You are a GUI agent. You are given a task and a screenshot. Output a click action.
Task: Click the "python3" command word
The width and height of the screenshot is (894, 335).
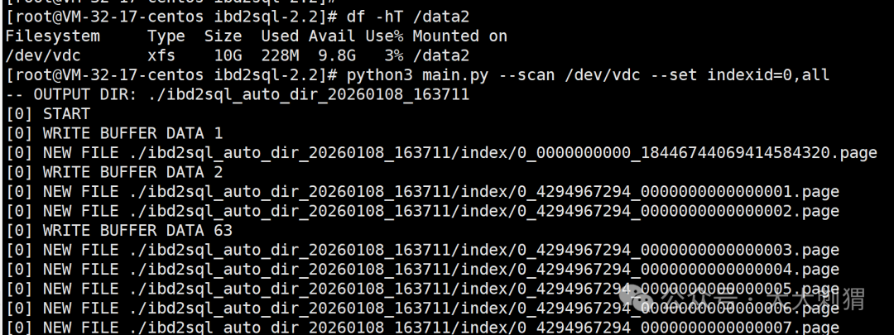(379, 75)
